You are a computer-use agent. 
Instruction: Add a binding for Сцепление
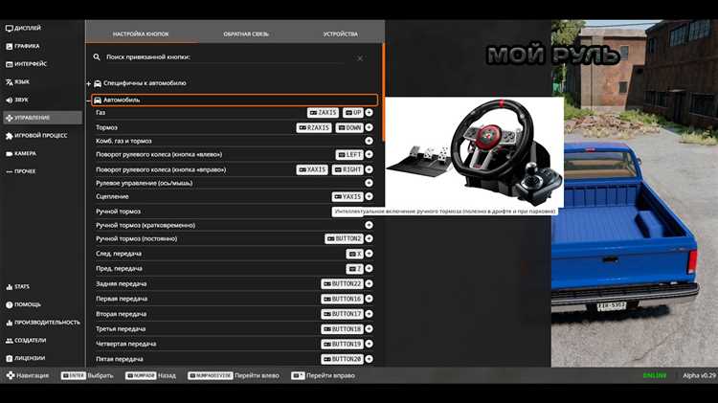(370, 196)
